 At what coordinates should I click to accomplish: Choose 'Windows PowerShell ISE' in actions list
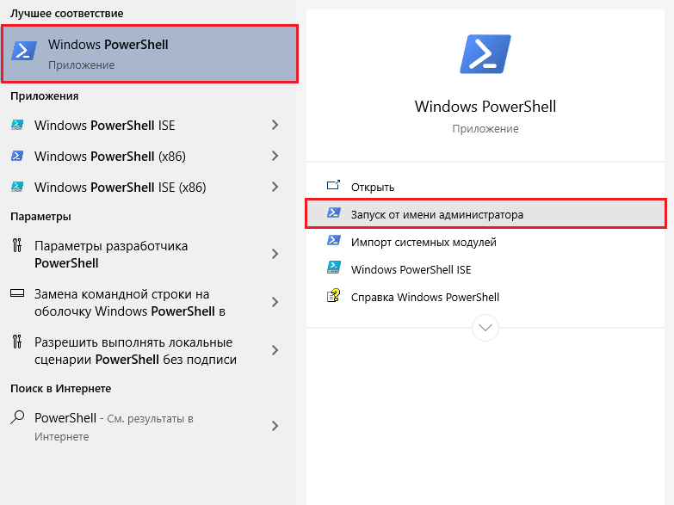pyautogui.click(x=485, y=269)
